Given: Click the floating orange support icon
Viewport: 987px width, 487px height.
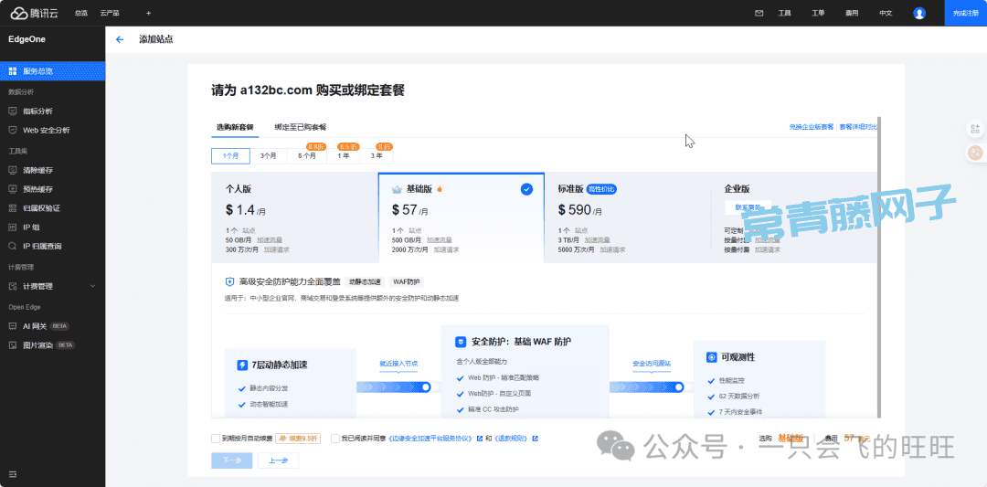Looking at the screenshot, I should [x=975, y=153].
